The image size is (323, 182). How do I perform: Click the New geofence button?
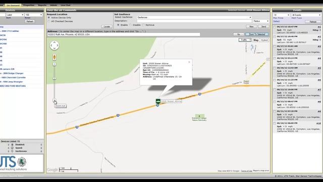click(x=251, y=27)
